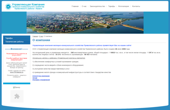
Task: Select Тарифы in the left sidebar
Action: point(9,38)
